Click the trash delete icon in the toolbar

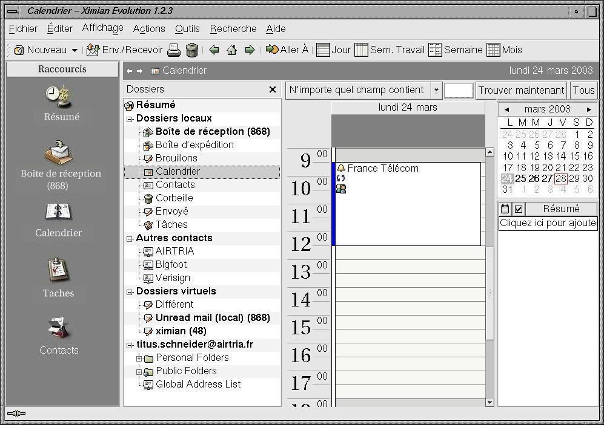pos(191,50)
